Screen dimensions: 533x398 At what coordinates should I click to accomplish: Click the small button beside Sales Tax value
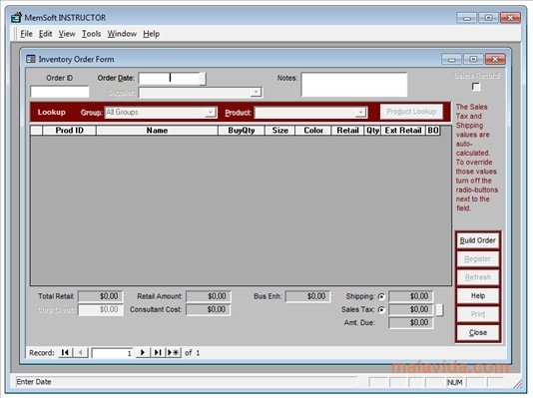(439, 309)
